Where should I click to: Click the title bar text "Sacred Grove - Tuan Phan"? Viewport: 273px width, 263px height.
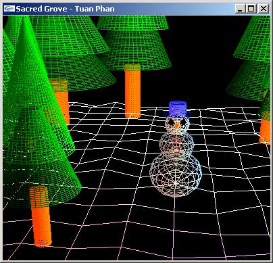(66, 9)
